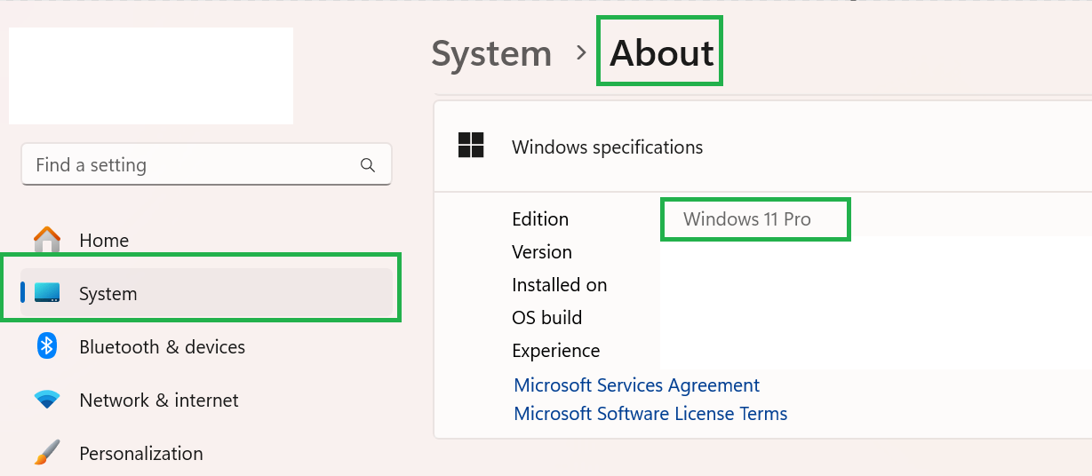Image resolution: width=1092 pixels, height=476 pixels.
Task: Click System in the breadcrumb
Action: [x=491, y=54]
